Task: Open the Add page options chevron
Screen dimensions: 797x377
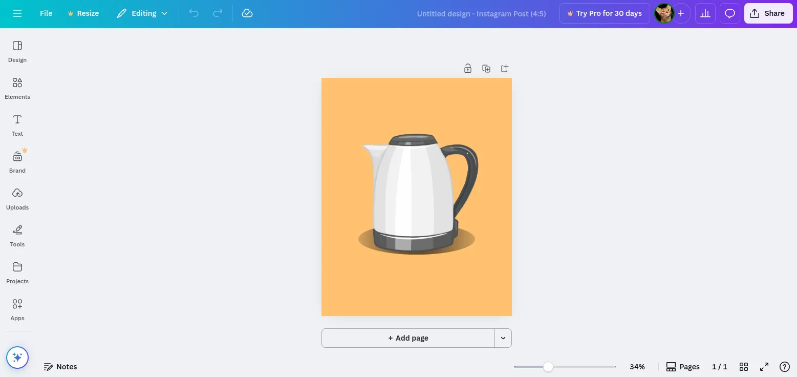Action: tap(503, 338)
